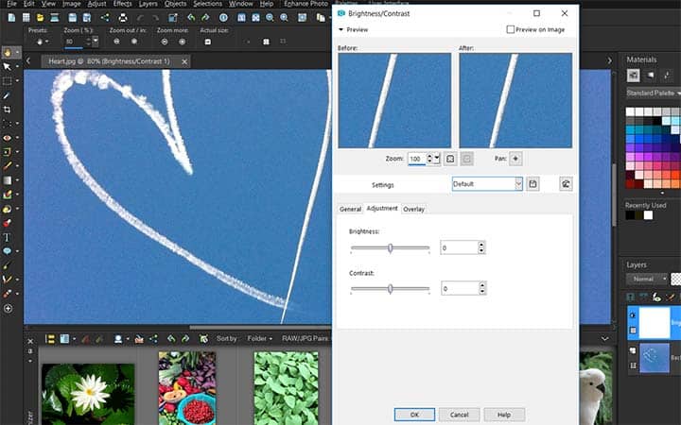Open the File menu
The image size is (681, 425).
pos(11,4)
